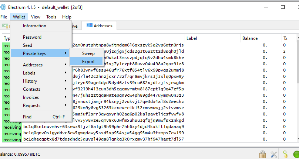
Task: Choose Sweep in the Private keys submenu
Action: pyautogui.click(x=88, y=53)
